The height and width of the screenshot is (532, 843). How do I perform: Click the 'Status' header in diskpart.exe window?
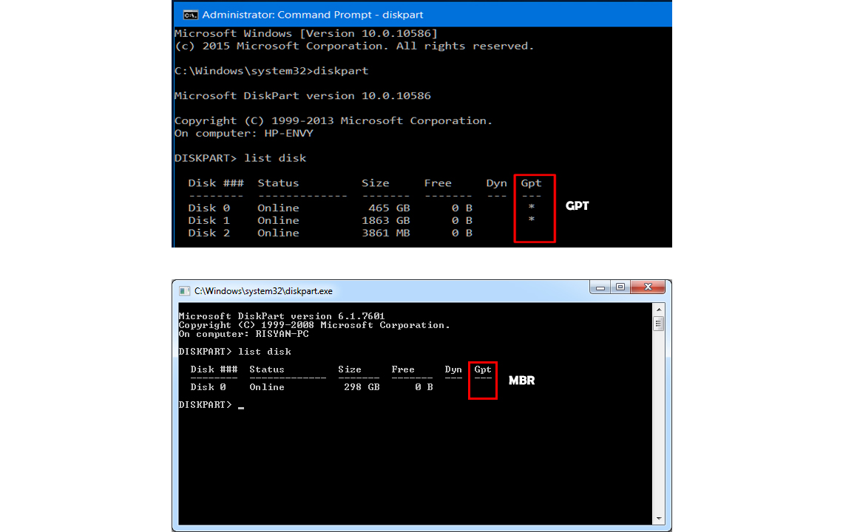click(267, 369)
